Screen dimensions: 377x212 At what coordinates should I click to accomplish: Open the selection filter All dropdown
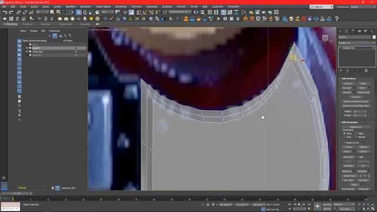point(42,12)
